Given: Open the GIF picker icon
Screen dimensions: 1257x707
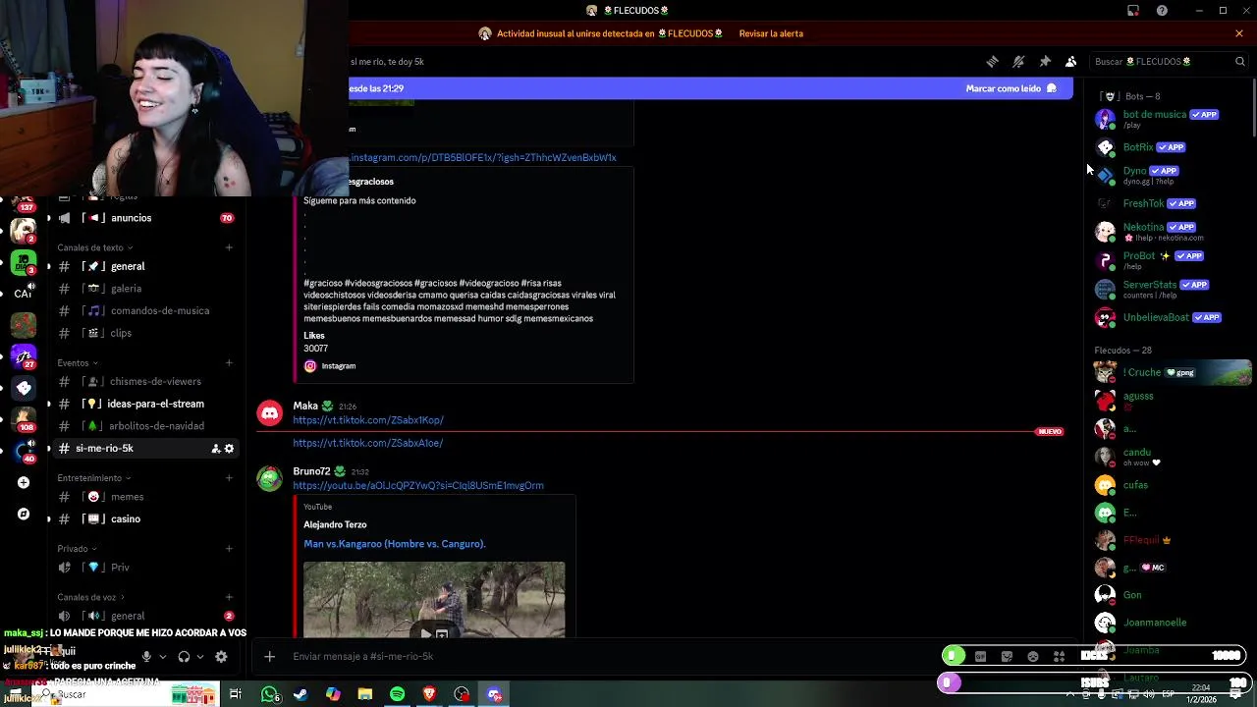Looking at the screenshot, I should coord(980,656).
